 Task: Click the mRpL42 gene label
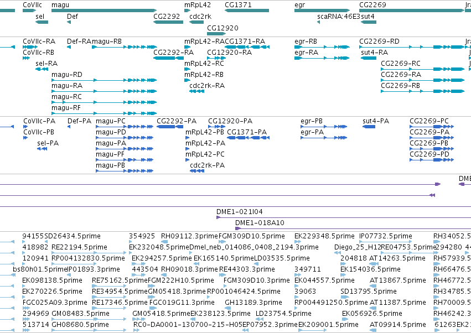tap(198, 5)
